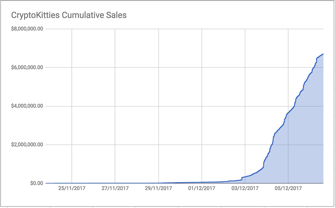This screenshot has height=208, width=335.
Task: Click the 01/12/2017 vertical gridline
Action: (x=202, y=105)
